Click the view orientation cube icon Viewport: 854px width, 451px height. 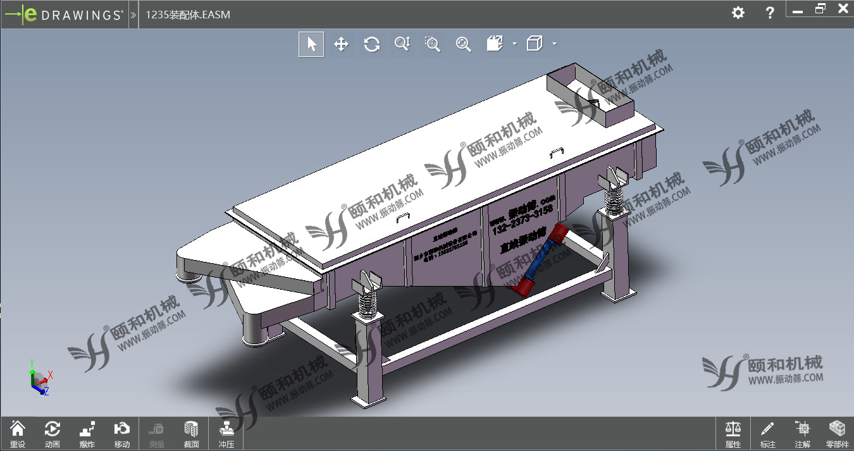point(495,44)
